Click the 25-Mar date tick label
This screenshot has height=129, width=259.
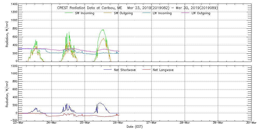[x=85, y=123]
